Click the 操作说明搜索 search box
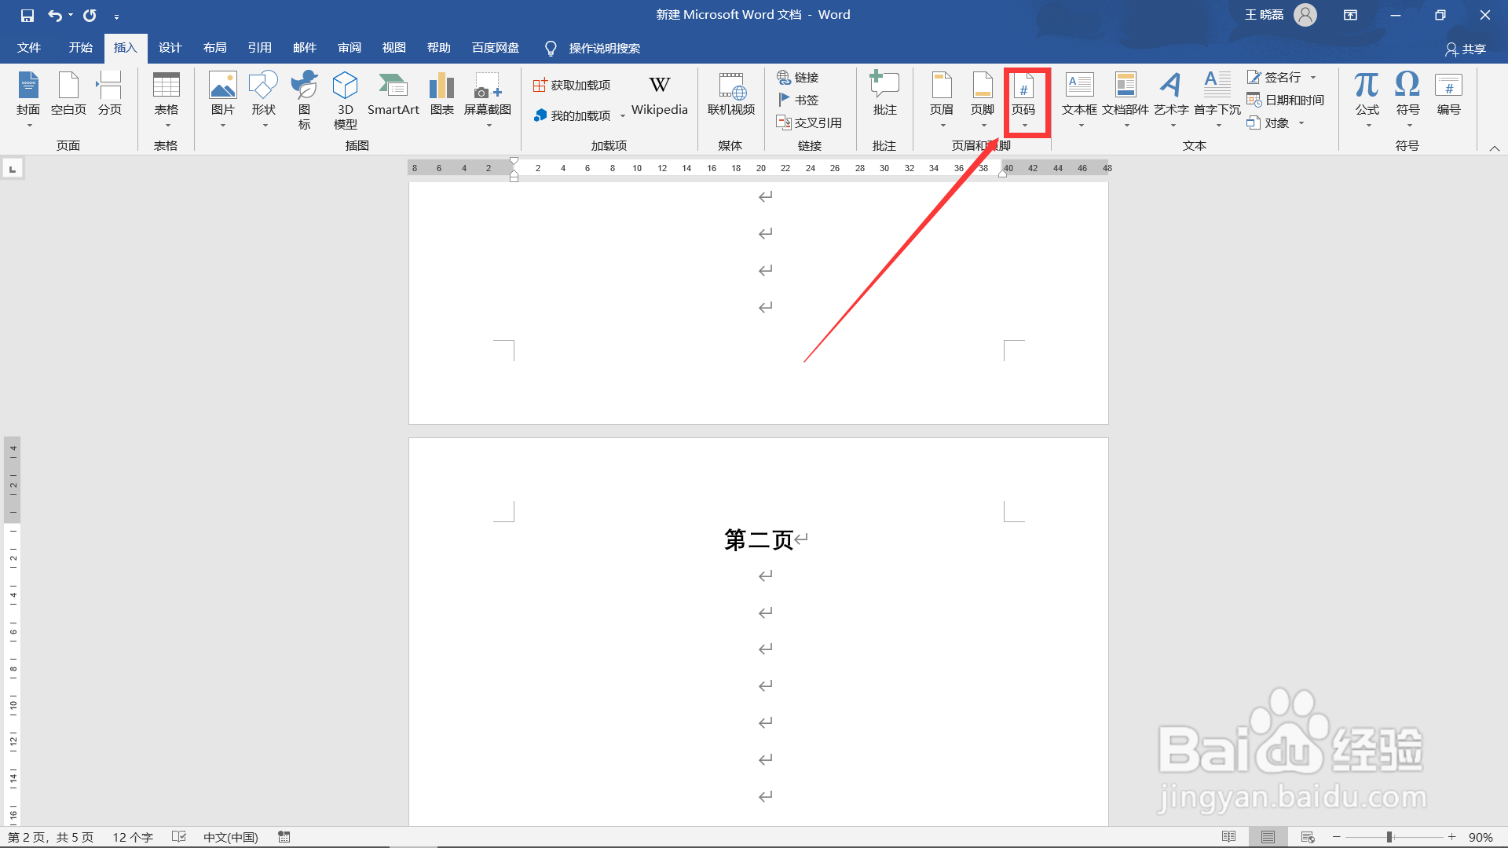The width and height of the screenshot is (1508, 848). tap(604, 49)
